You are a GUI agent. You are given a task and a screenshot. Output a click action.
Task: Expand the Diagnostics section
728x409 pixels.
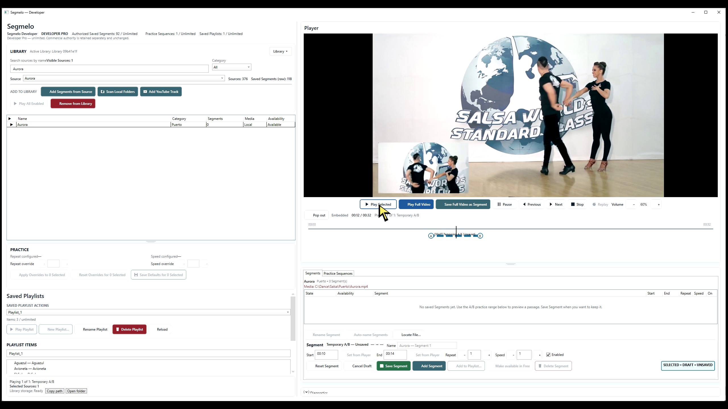tap(306, 392)
